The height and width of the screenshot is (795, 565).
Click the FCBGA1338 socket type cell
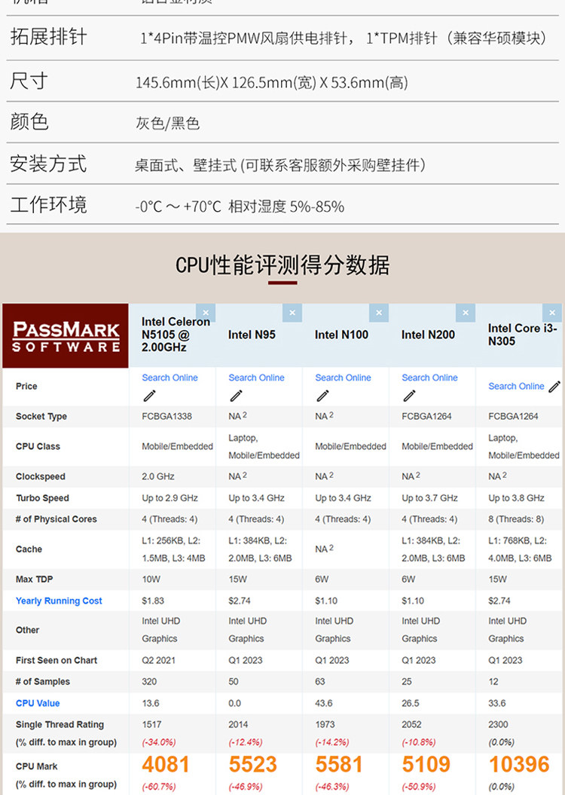click(x=166, y=416)
